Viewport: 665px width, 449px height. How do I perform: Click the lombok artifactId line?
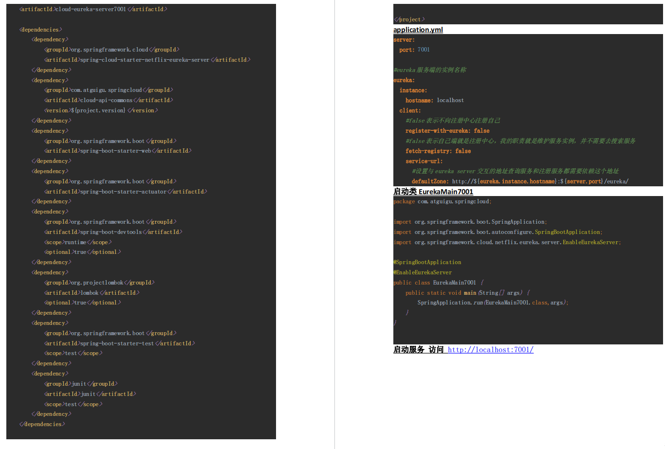(92, 293)
